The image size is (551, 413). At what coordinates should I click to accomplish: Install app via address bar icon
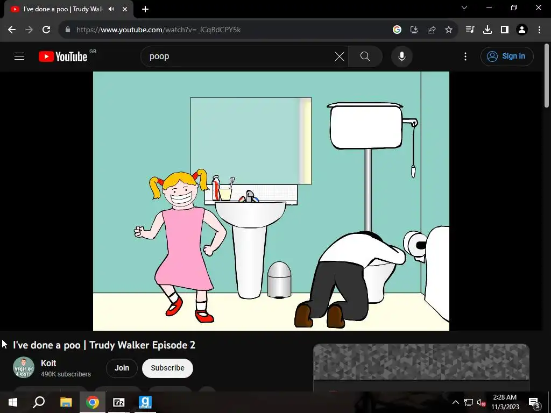pyautogui.click(x=414, y=30)
